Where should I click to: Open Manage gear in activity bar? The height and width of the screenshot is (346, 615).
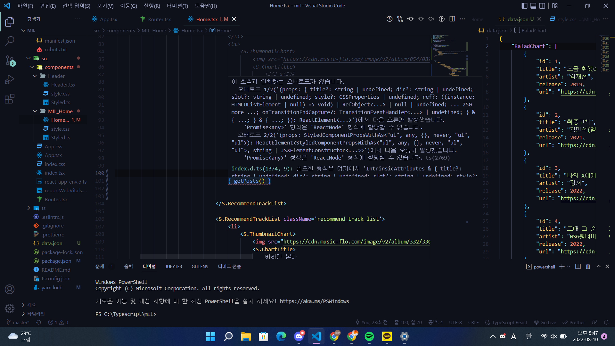pyautogui.click(x=10, y=308)
